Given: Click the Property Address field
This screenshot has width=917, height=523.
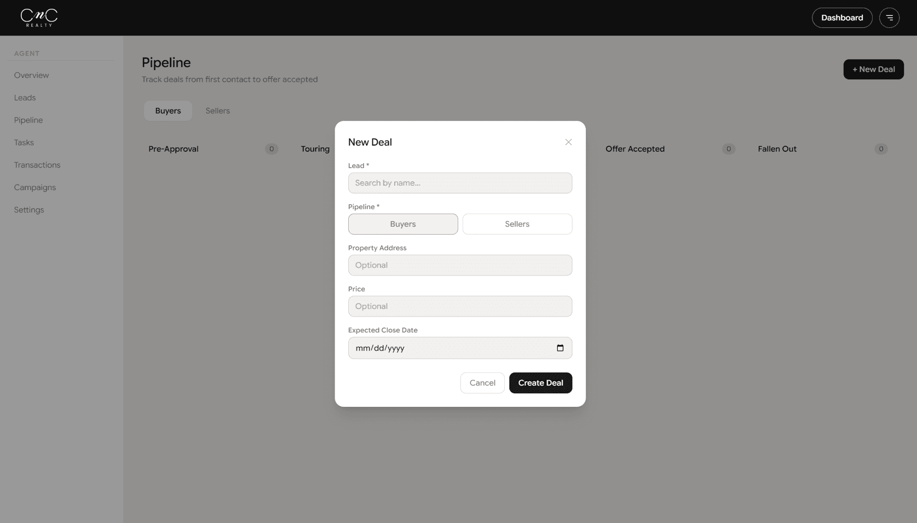Looking at the screenshot, I should coord(460,265).
